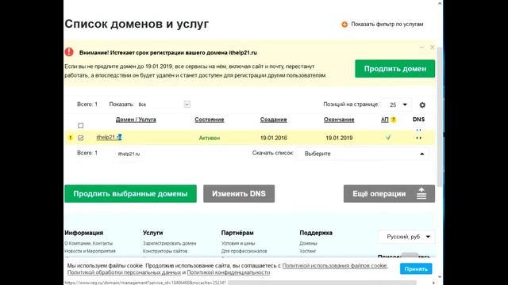Open the Показать filter dropdown
This screenshot has height=285, width=508.
coord(164,104)
